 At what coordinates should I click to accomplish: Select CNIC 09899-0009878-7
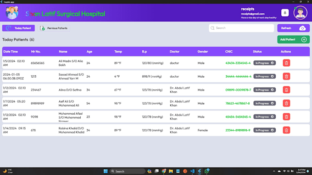pos(238,90)
